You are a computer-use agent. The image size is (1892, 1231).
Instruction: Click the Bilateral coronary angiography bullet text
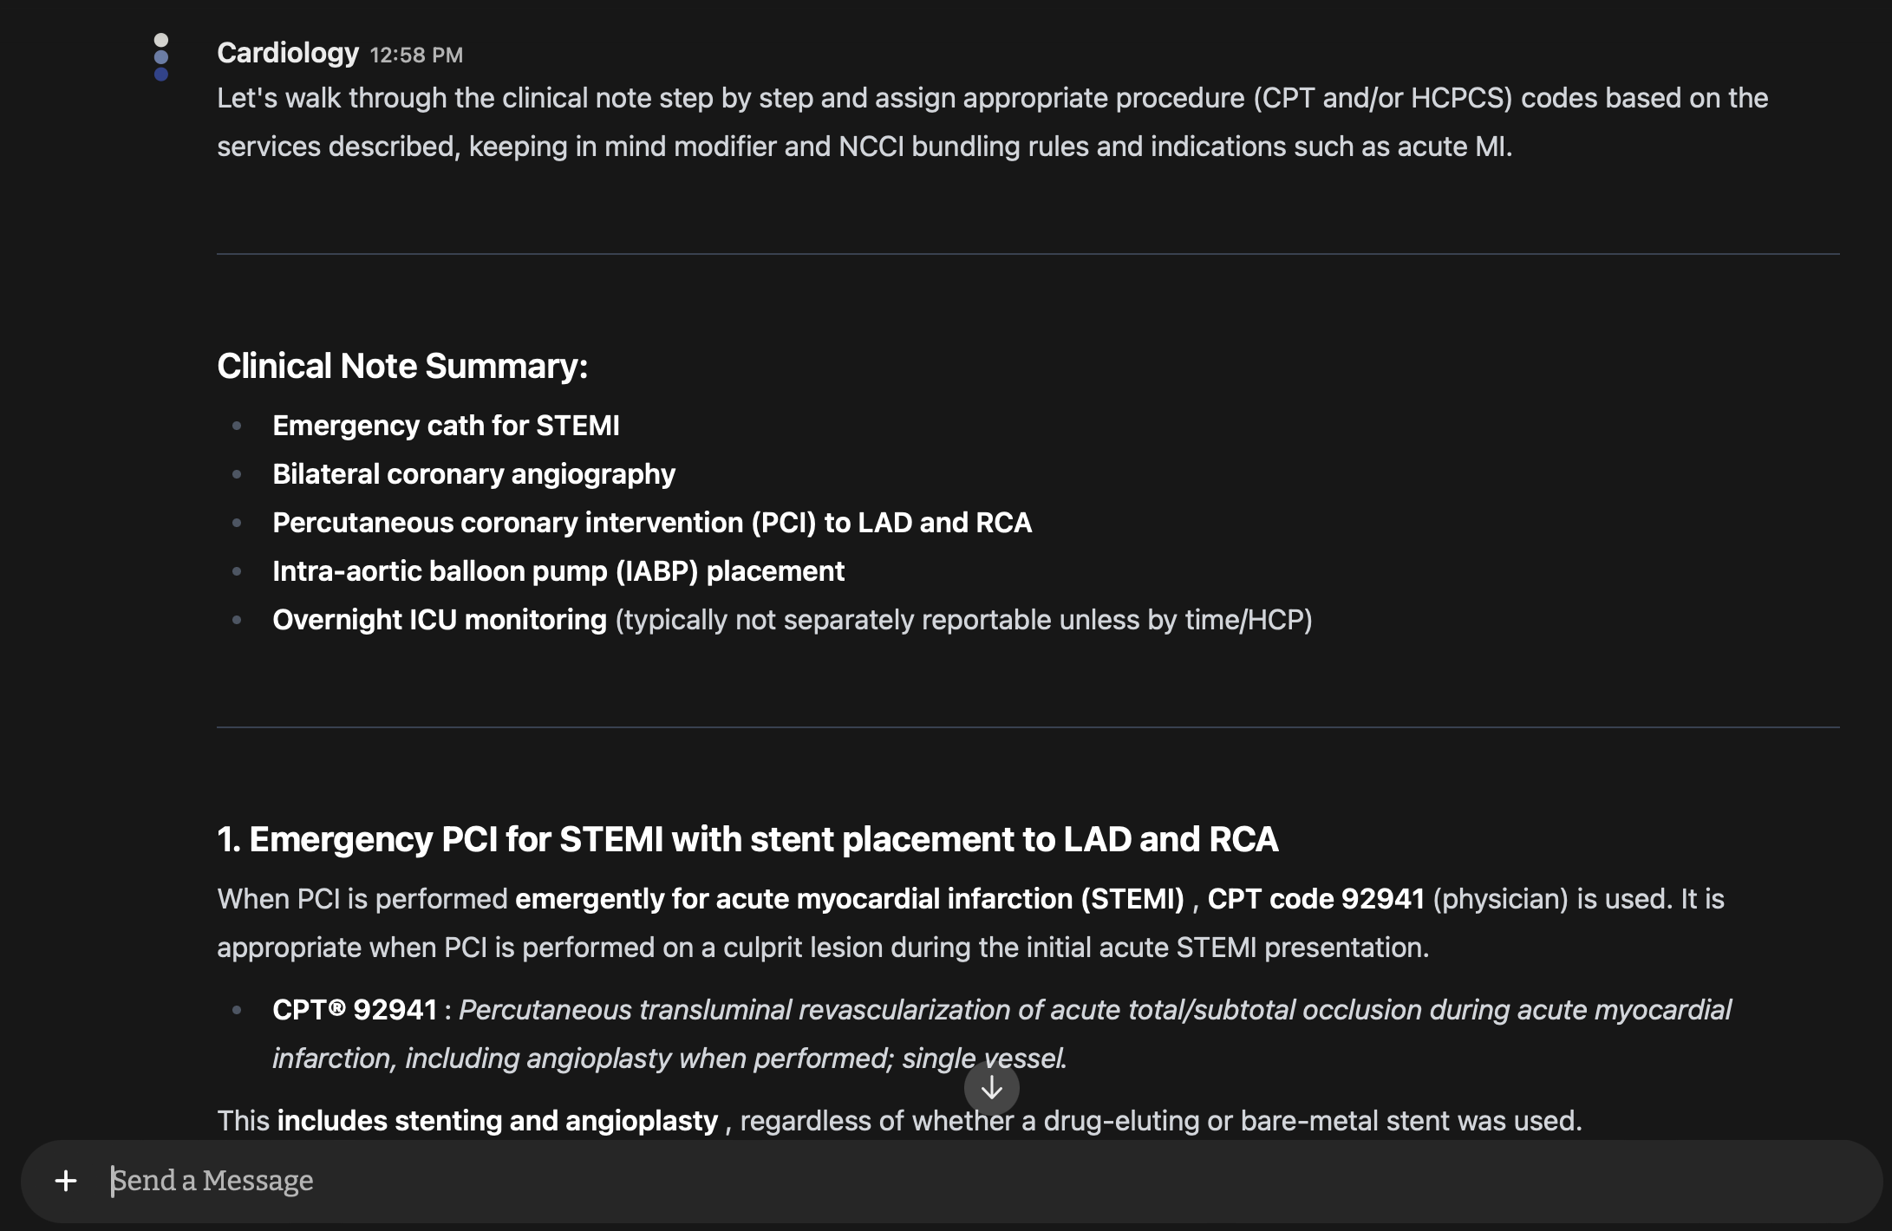coord(473,474)
